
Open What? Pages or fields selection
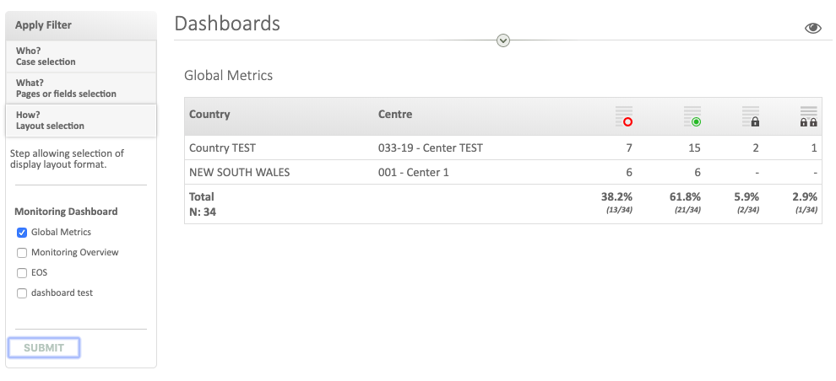tap(81, 89)
